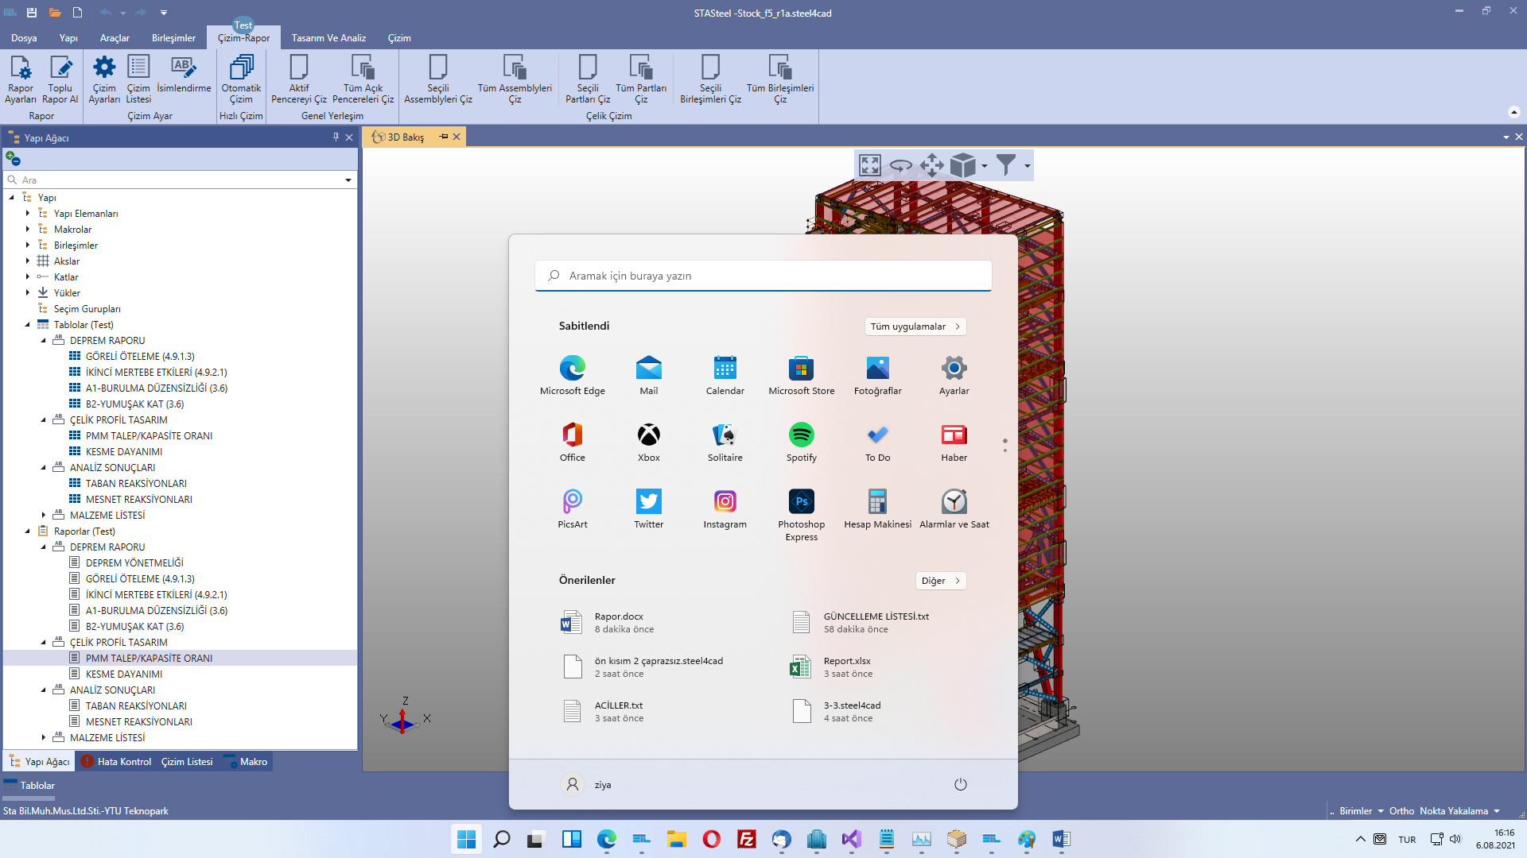Click the Tüm uygulamalar button
This screenshot has width=1527, height=858.
point(915,327)
